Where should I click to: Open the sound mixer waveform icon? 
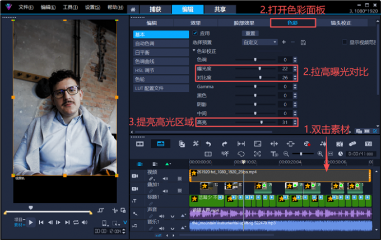pyautogui.click(x=323, y=144)
